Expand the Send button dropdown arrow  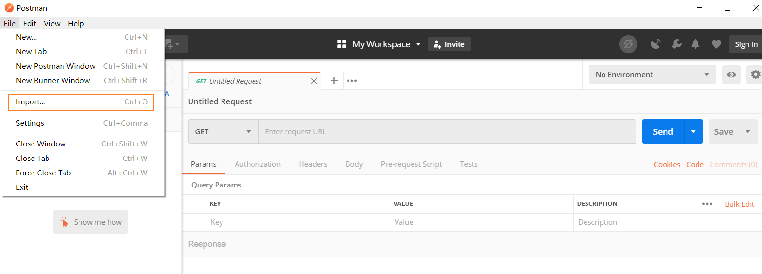(x=693, y=131)
